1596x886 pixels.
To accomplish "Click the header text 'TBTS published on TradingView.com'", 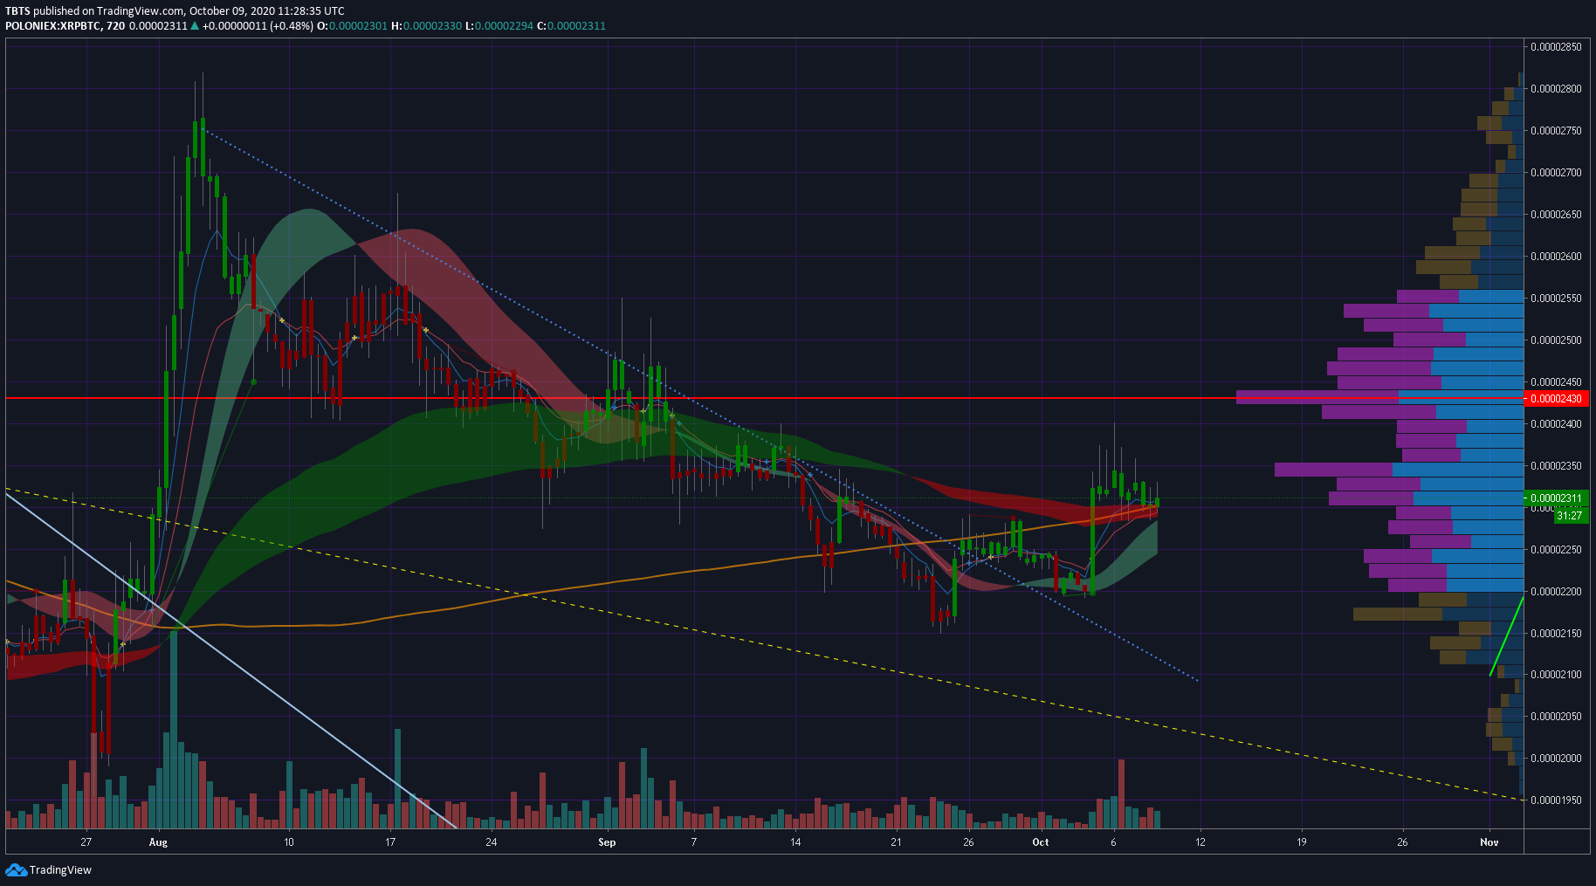I will (x=94, y=10).
